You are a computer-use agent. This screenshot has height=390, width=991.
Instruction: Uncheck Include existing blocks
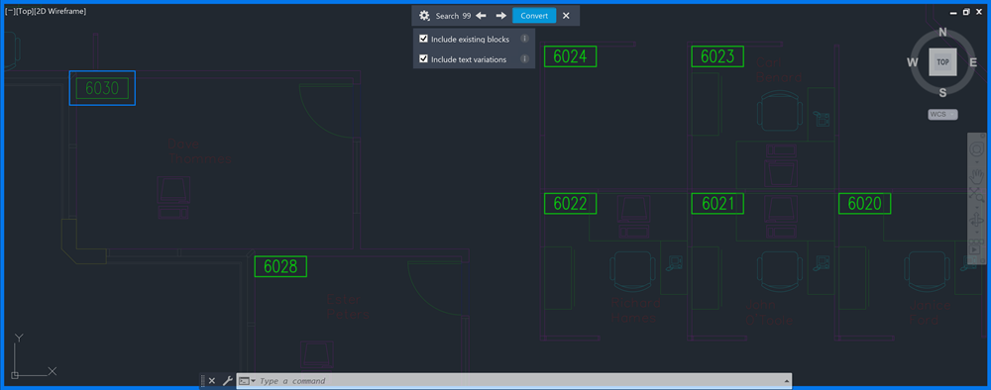(423, 40)
